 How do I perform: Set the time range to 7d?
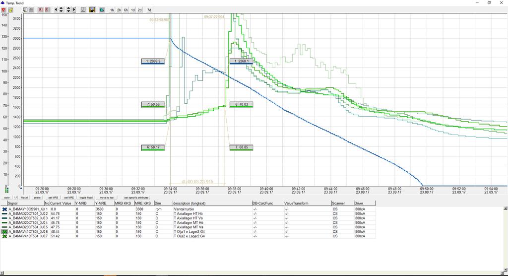pos(149,10)
